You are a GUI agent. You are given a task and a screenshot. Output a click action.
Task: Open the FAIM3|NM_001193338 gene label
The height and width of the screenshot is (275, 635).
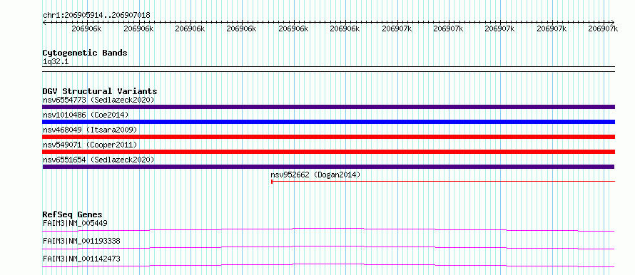(x=81, y=241)
